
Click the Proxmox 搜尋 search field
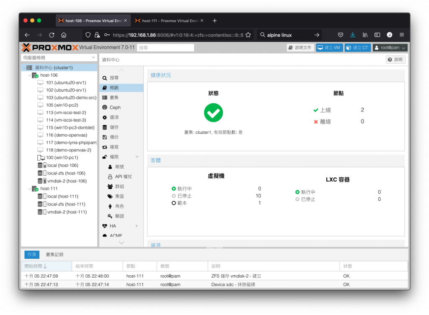(165, 48)
